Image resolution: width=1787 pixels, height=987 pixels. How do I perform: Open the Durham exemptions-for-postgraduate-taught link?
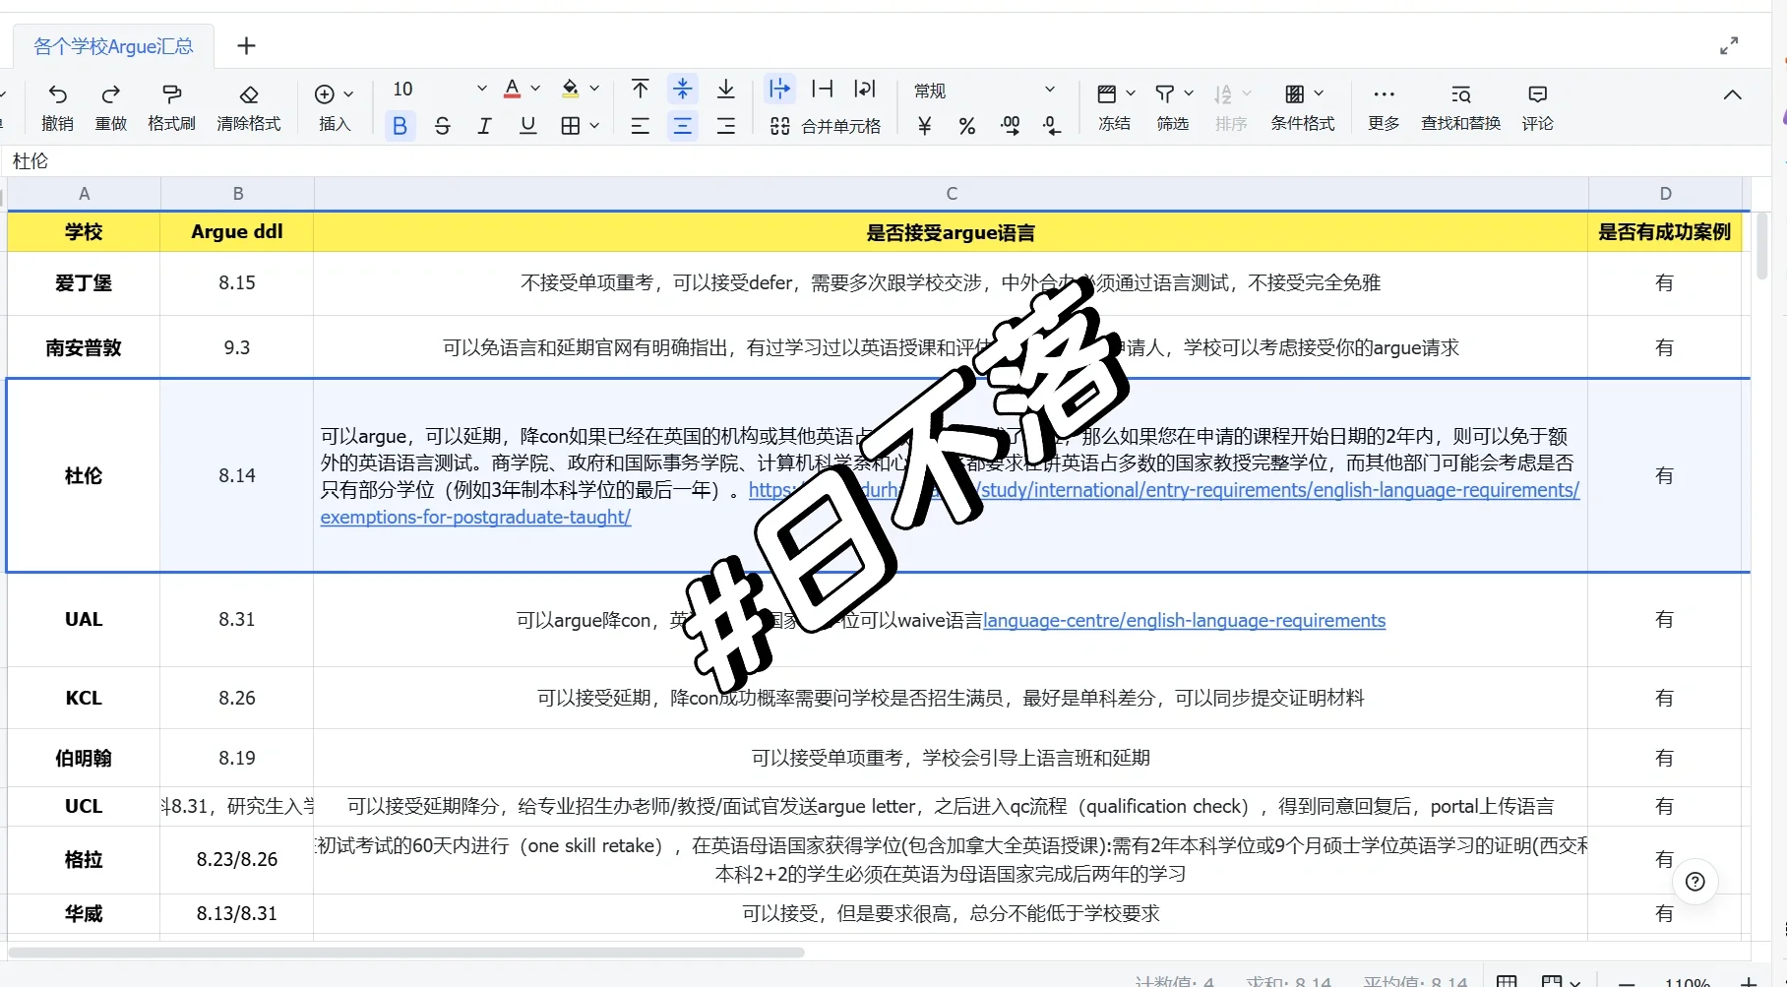tap(475, 517)
